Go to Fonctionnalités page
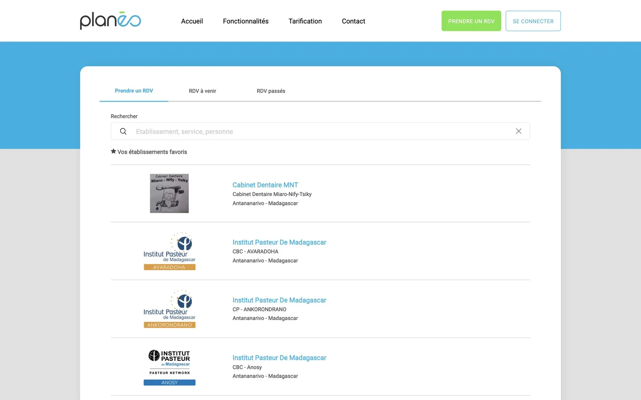 [246, 21]
